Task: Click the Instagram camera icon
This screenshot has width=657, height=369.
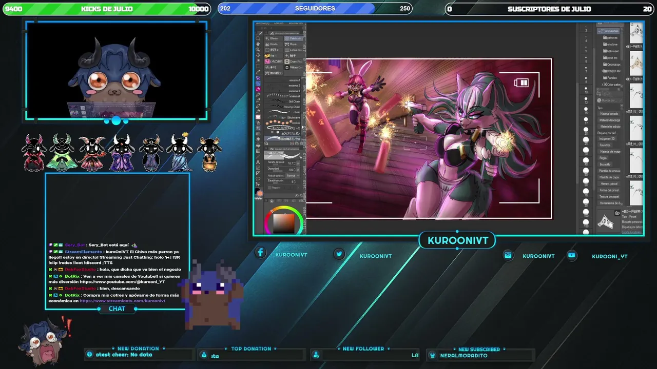Action: pyautogui.click(x=508, y=255)
